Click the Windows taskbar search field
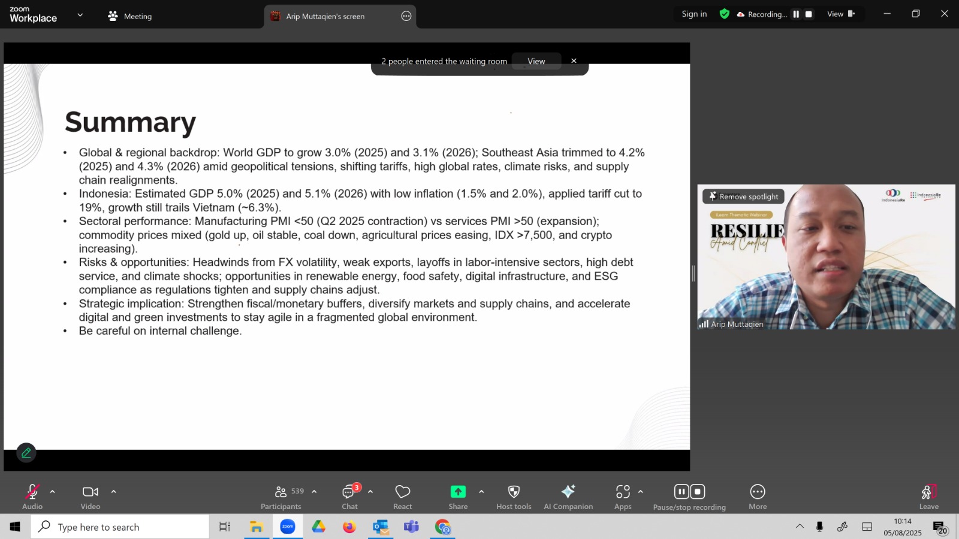 [120, 527]
